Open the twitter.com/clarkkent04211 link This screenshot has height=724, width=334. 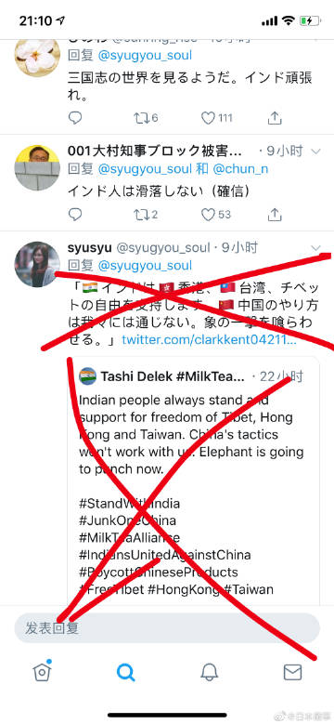pos(209,340)
